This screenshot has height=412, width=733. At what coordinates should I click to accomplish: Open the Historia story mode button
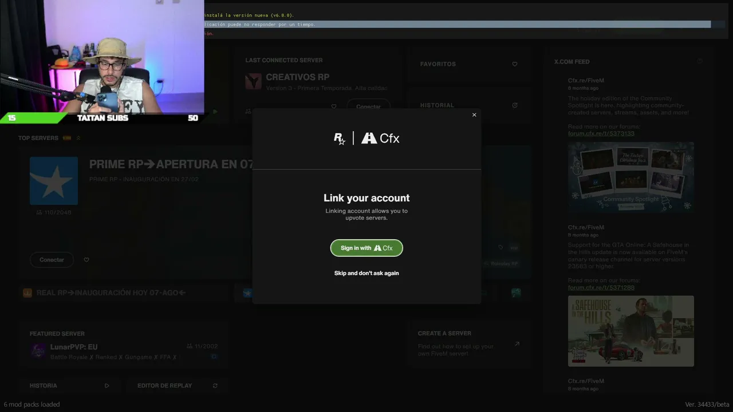69,386
